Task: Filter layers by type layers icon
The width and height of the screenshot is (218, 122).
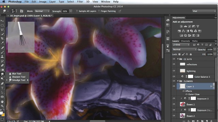Action: pos(202,45)
